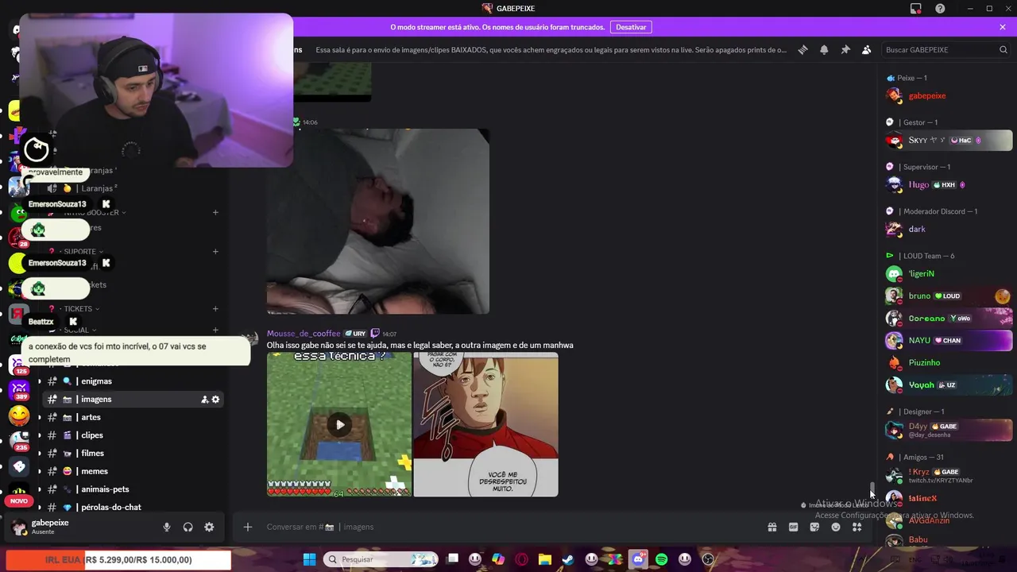Open member Piuzinho in member list
The width and height of the screenshot is (1017, 572).
[x=949, y=362]
